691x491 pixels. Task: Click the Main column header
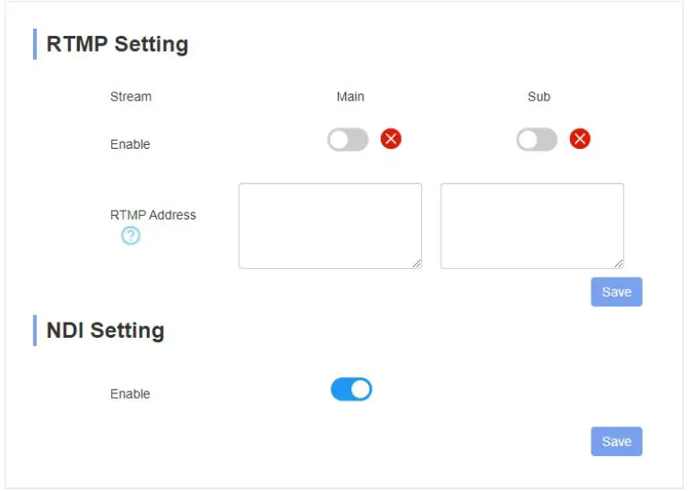pyautogui.click(x=350, y=97)
